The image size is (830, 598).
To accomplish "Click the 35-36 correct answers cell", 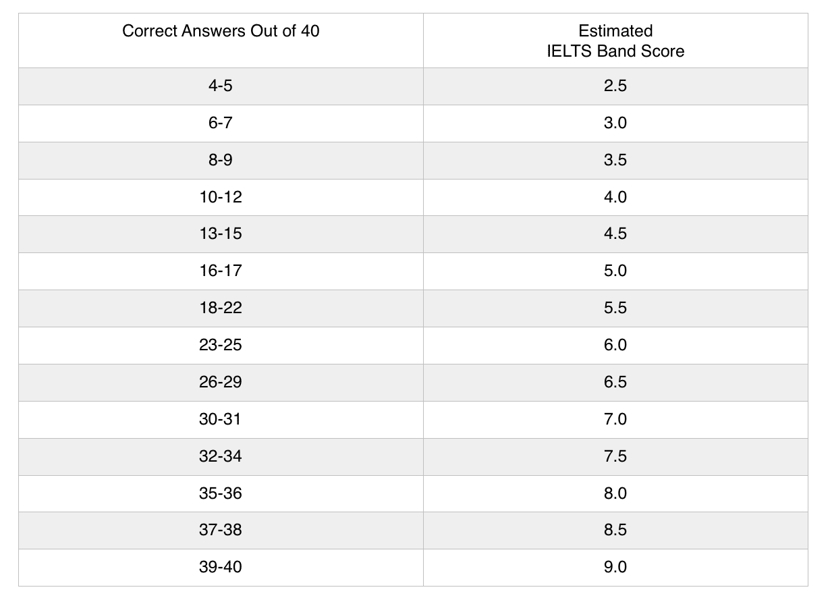I will (x=221, y=493).
